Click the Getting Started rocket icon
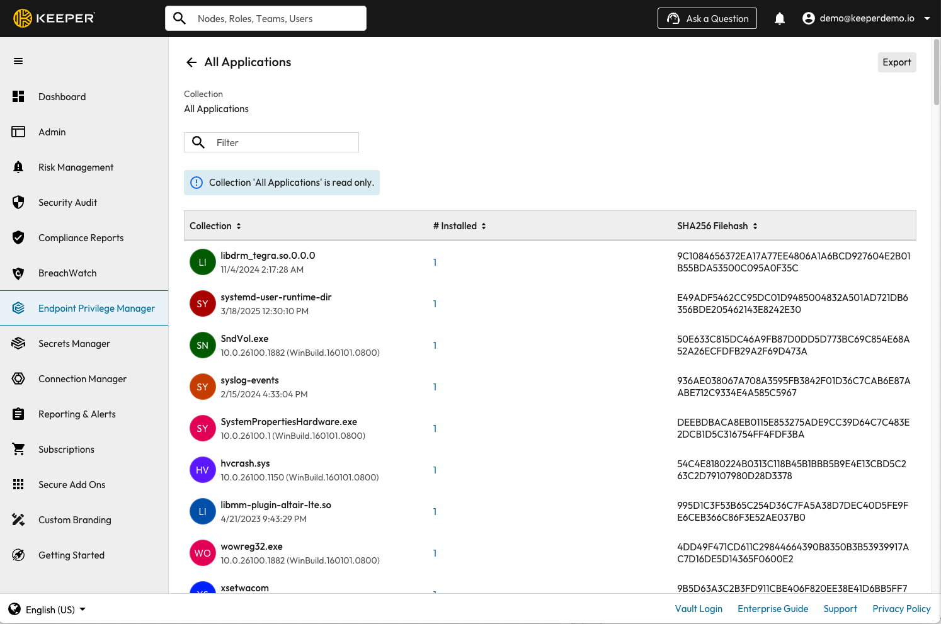The height and width of the screenshot is (624, 941). 18,555
